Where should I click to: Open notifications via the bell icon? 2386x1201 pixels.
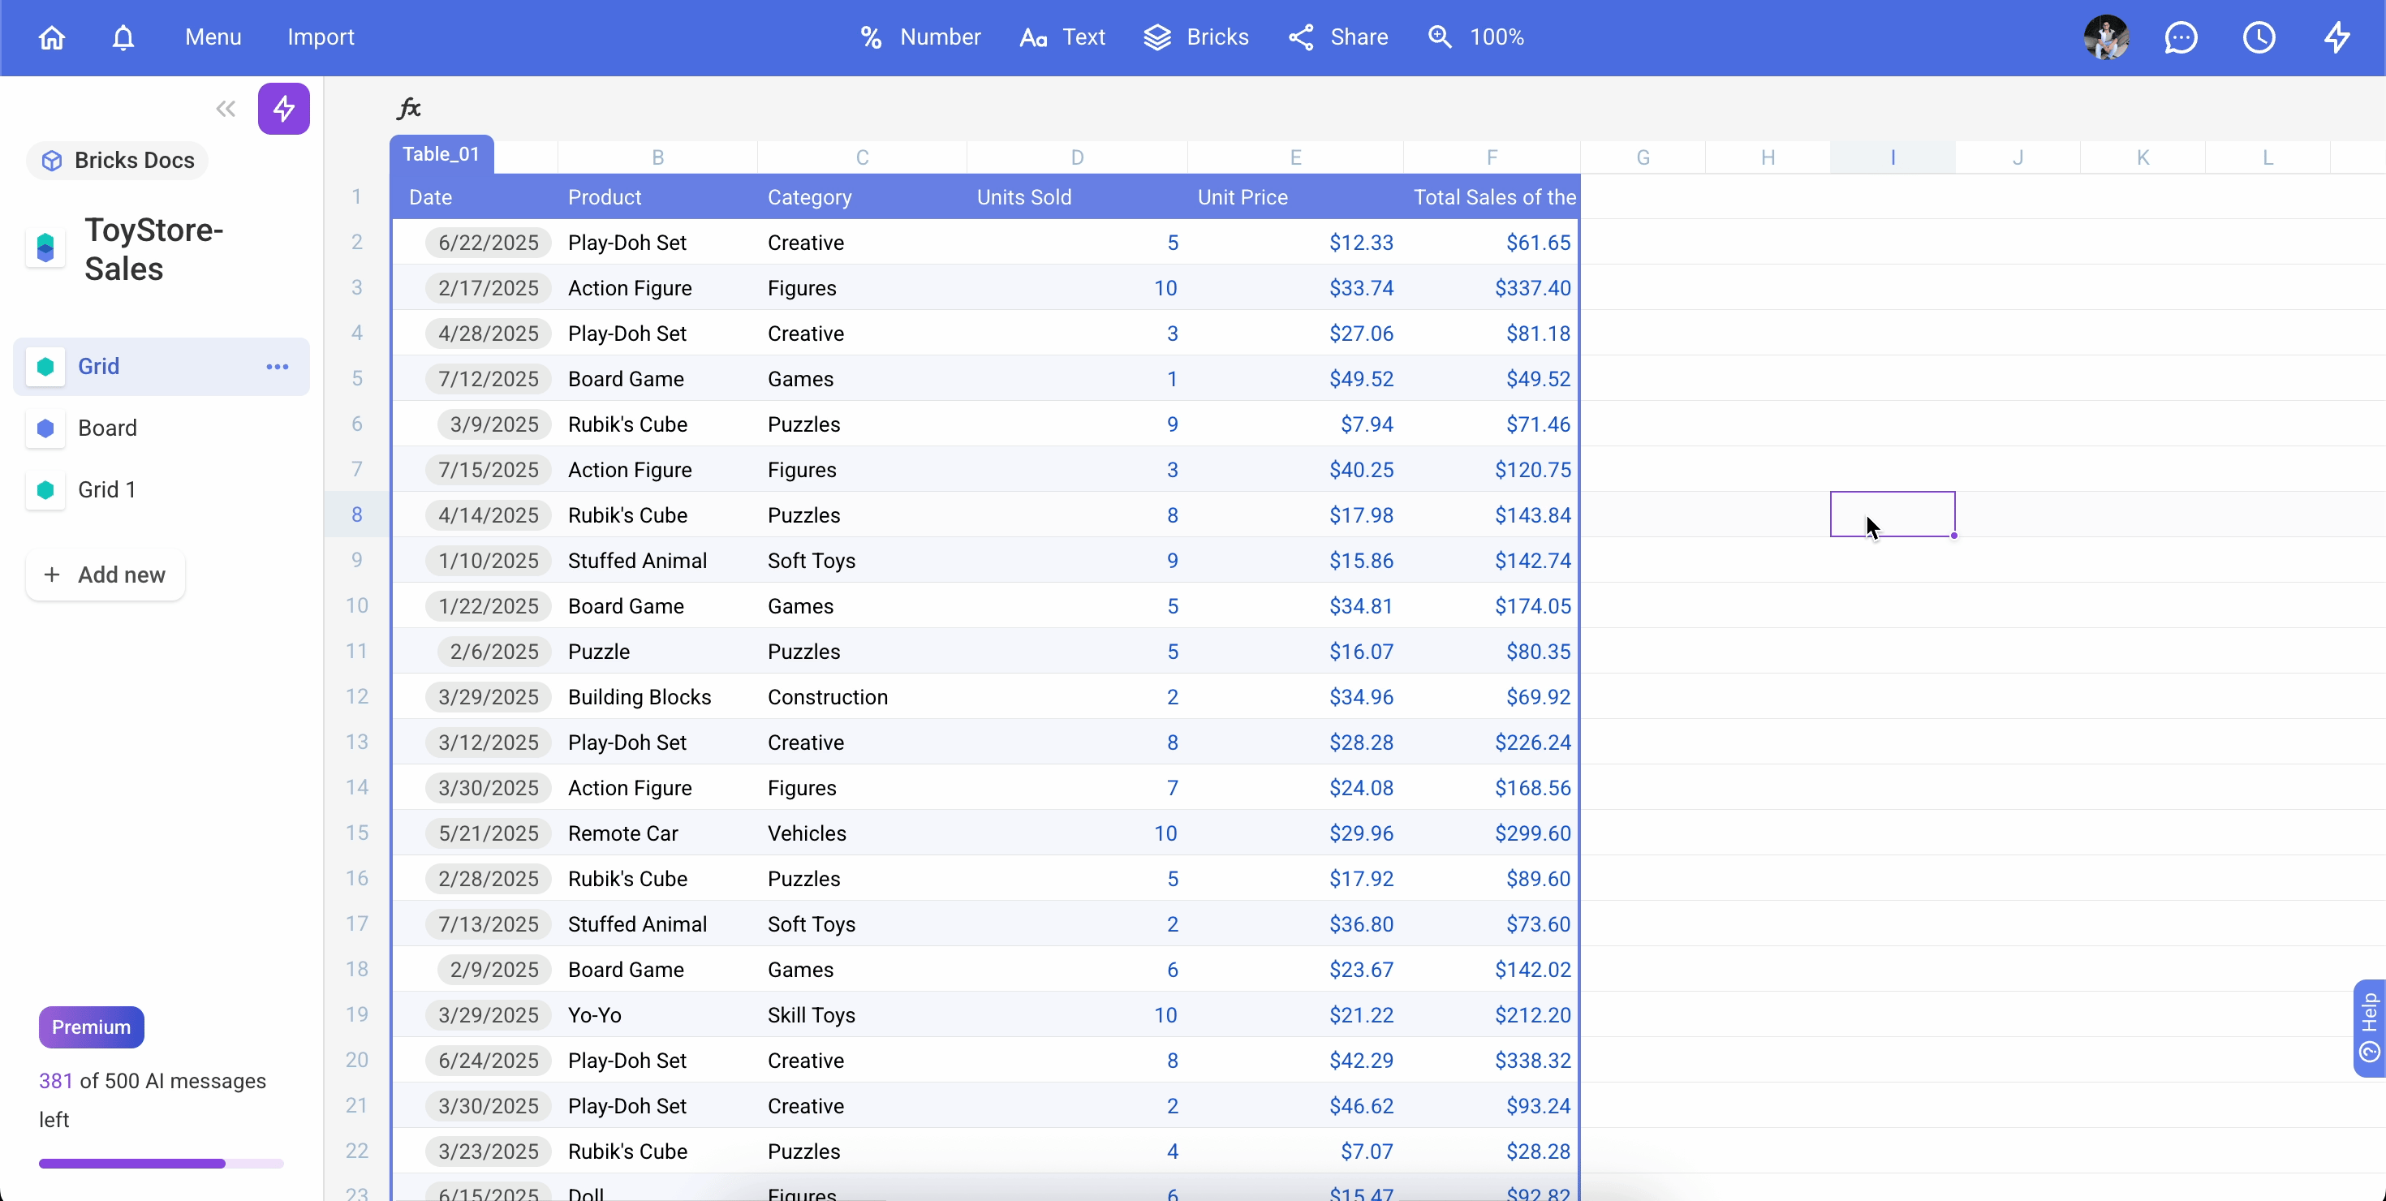123,37
